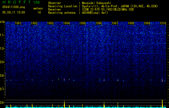Click the red meteor echo near 1304

(64, 79)
